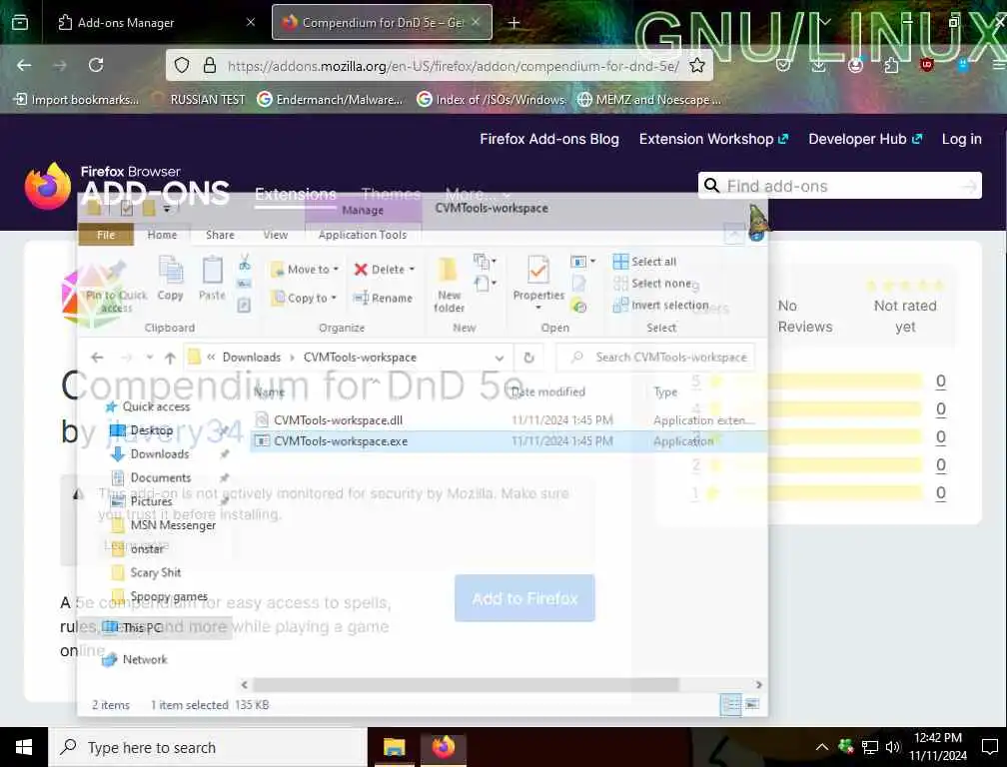Screen dimensions: 1007x767
Task: Open the Extension Workshop link
Action: [x=713, y=139]
